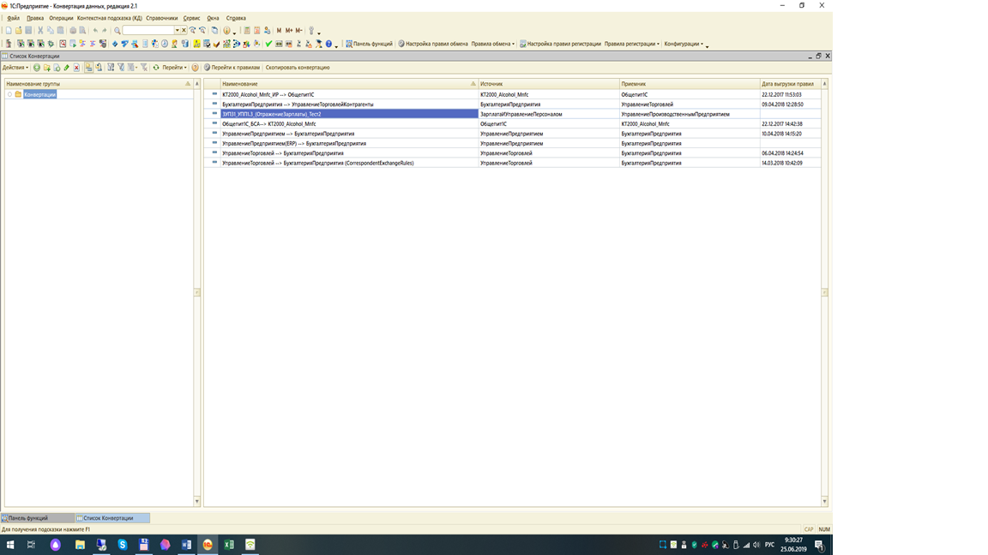The width and height of the screenshot is (988, 555).
Task: Click the Disable filter icon in list toolbar
Action: pyautogui.click(x=144, y=68)
